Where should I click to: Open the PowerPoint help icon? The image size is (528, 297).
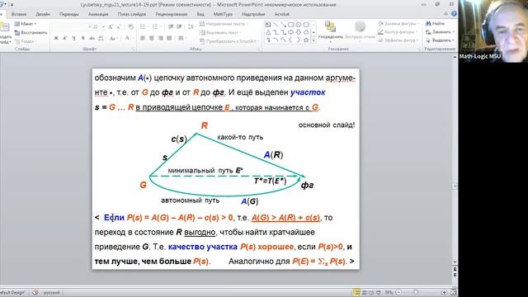(x=454, y=14)
